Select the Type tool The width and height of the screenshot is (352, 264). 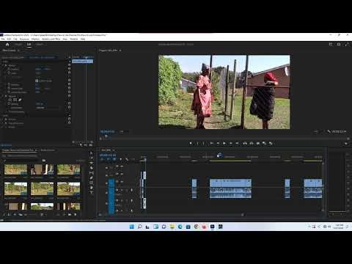point(92,192)
